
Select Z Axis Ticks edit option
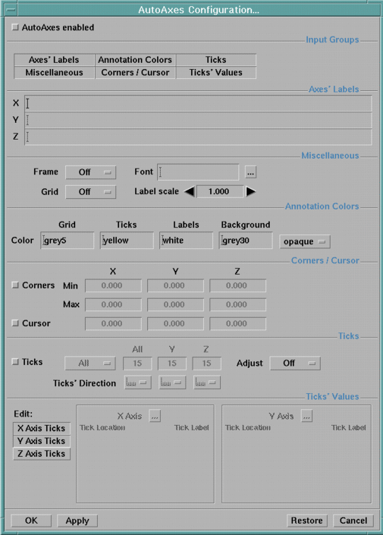(x=42, y=454)
